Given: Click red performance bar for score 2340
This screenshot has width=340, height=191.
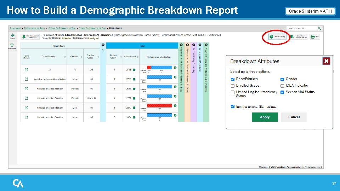Looking at the screenshot, I should [x=159, y=106].
